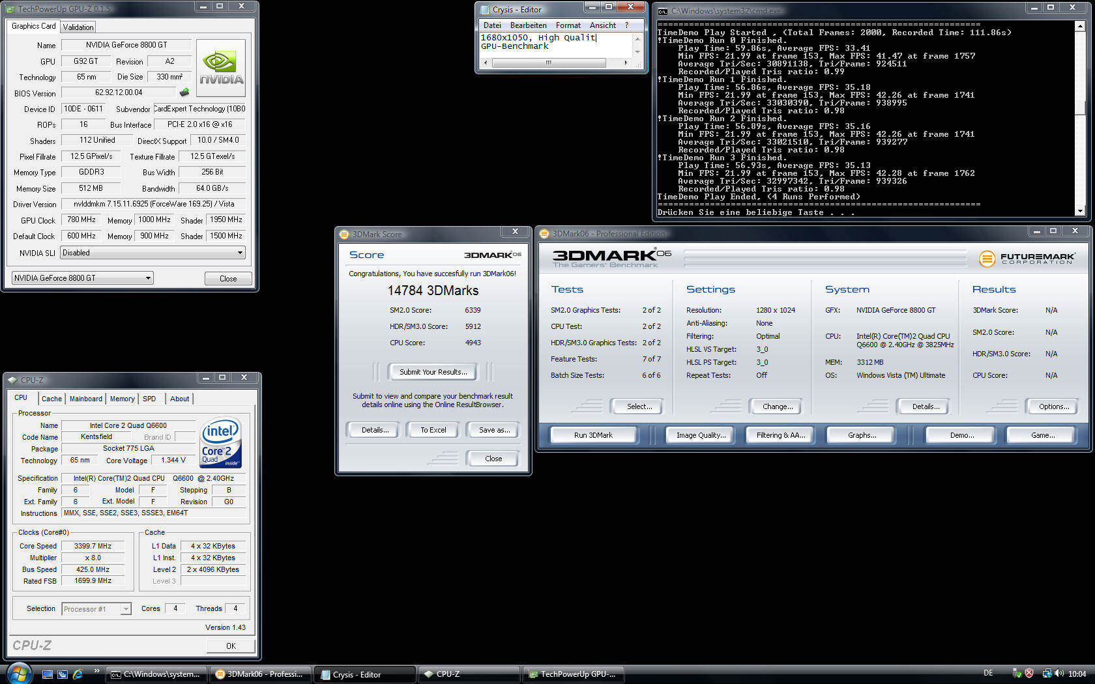
Task: Open the Processor #1 selection dropdown in CPU-Z
Action: (x=96, y=609)
